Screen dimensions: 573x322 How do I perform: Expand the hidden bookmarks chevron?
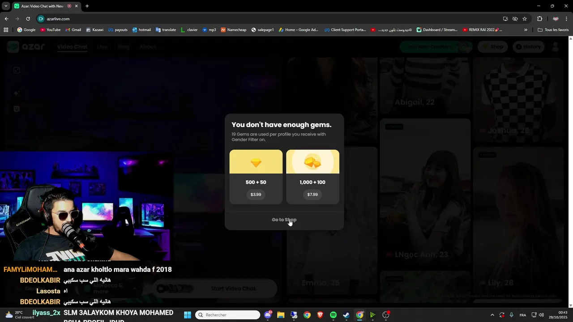pyautogui.click(x=526, y=30)
